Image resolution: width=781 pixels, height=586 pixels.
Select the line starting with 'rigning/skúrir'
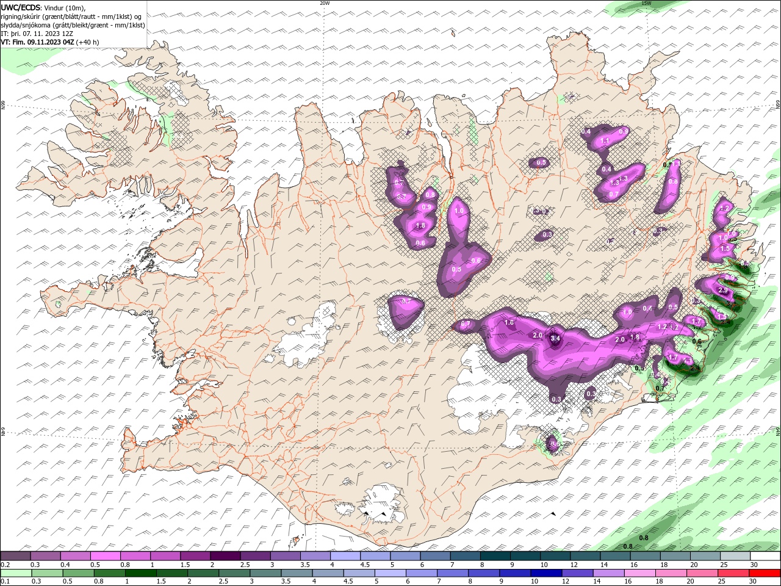pos(71,16)
